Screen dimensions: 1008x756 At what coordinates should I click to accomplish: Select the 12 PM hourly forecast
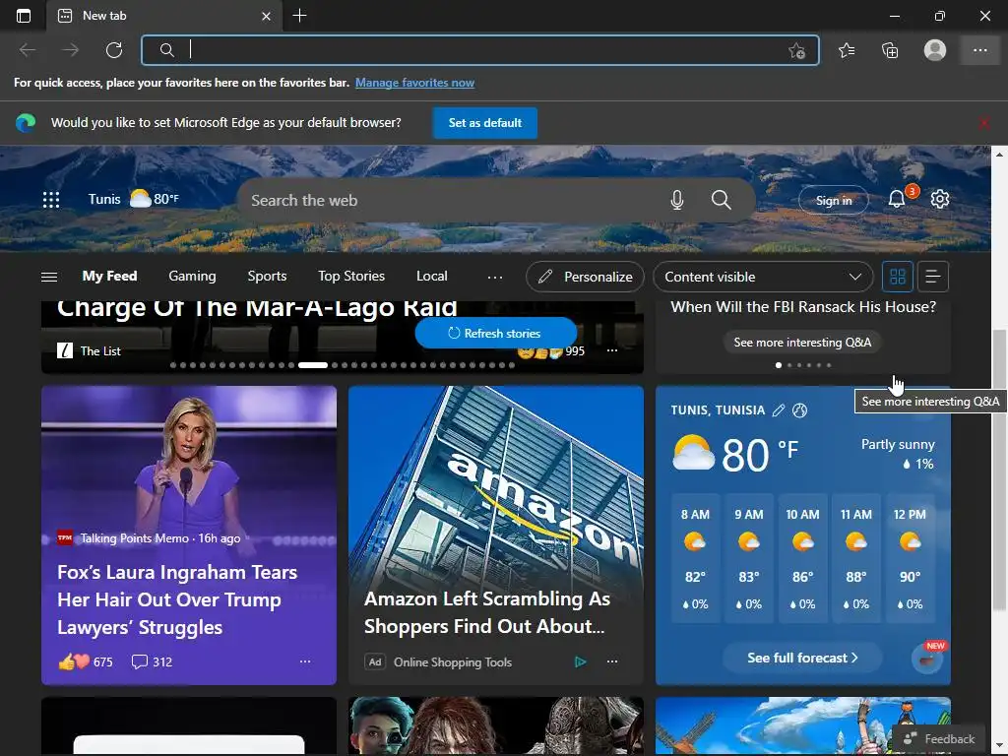(x=910, y=558)
